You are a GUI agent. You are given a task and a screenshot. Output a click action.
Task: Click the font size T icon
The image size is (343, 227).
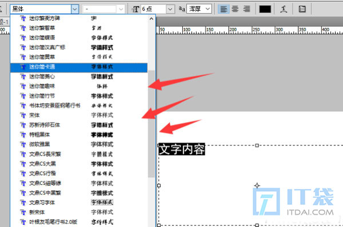[x=135, y=9]
